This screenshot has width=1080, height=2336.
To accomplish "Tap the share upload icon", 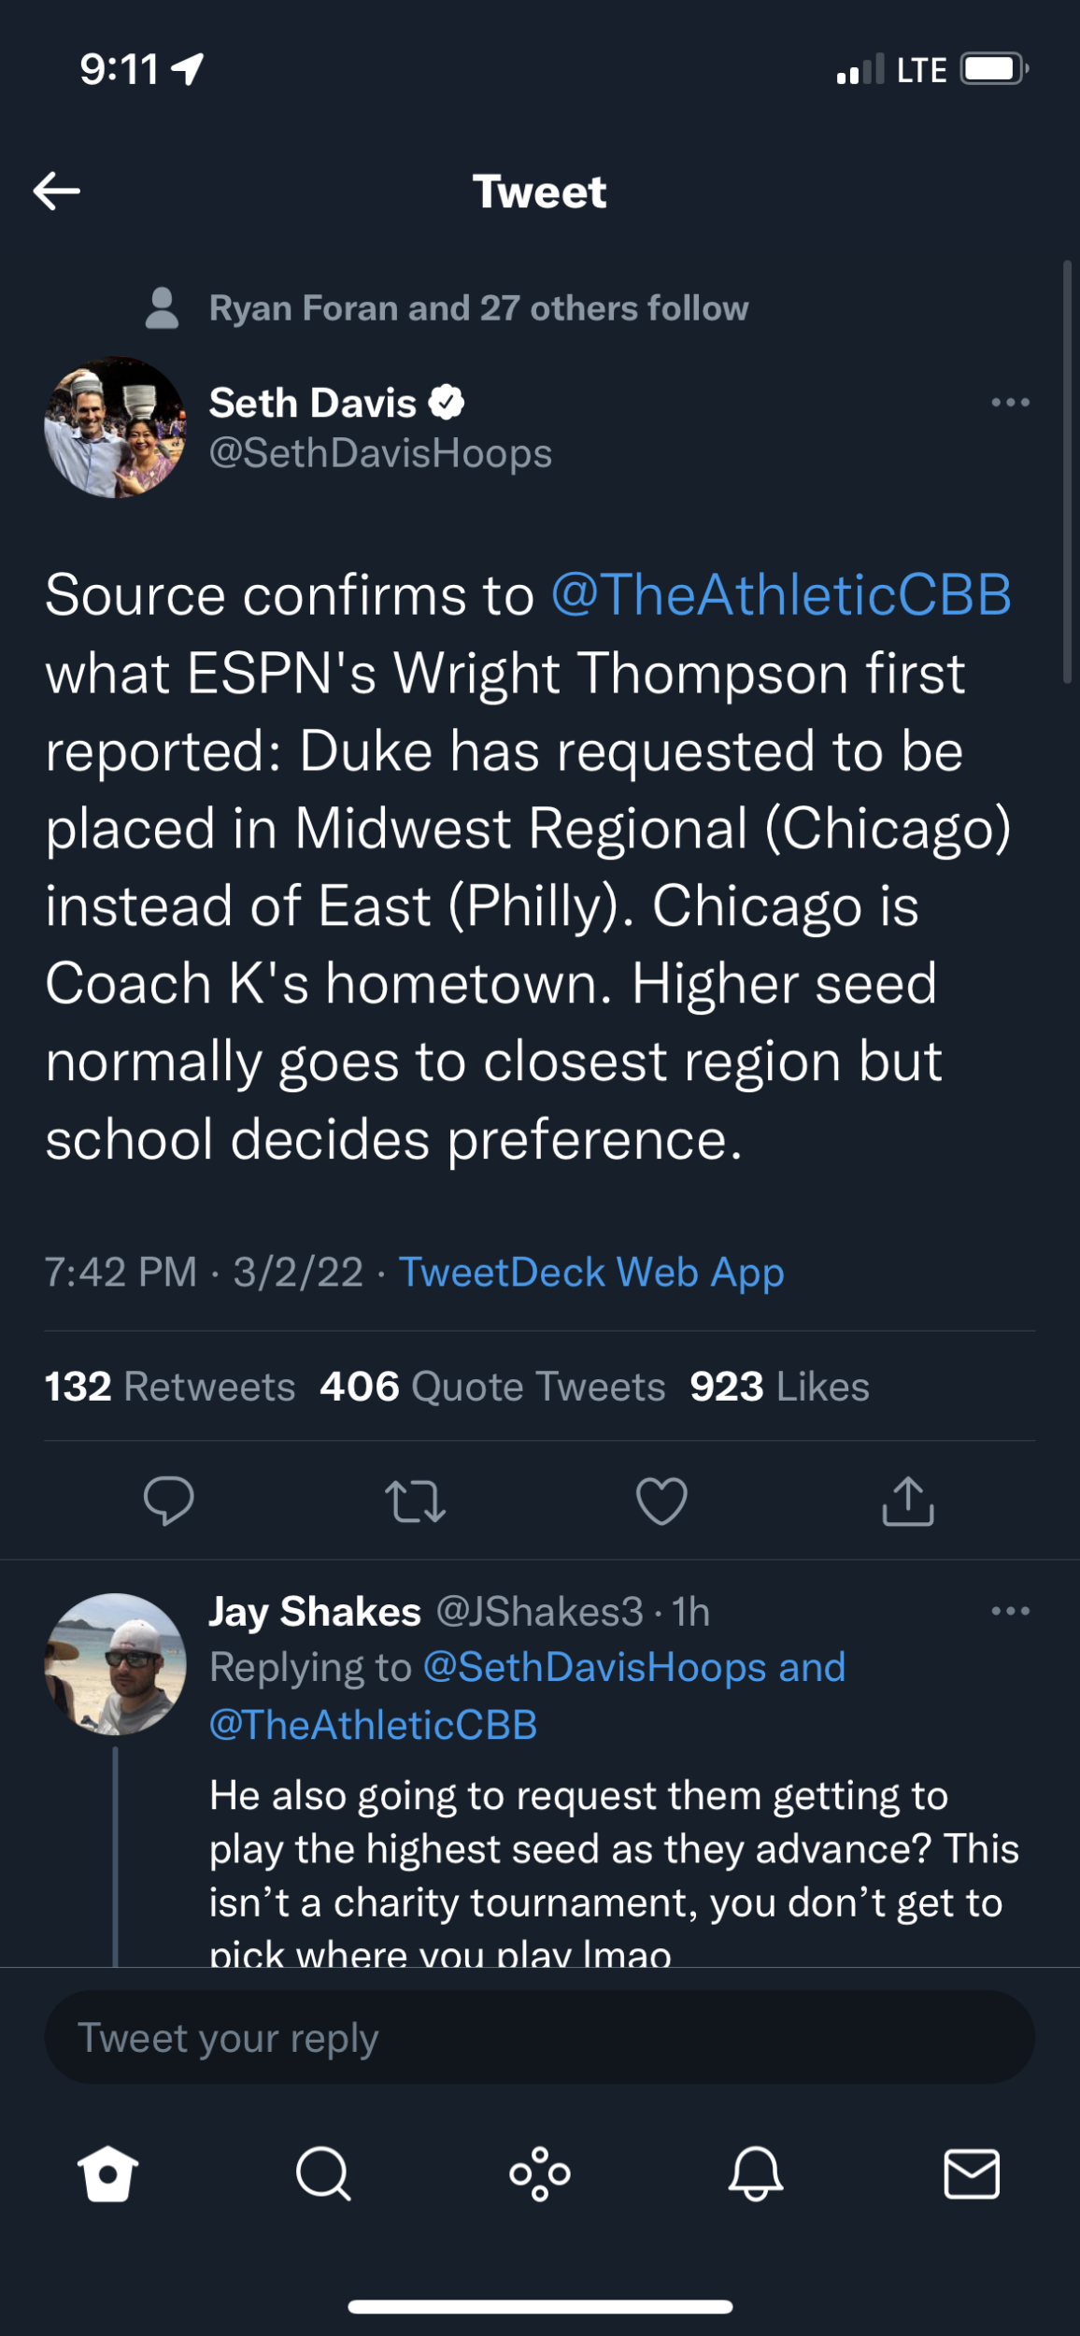I will coord(908,1501).
